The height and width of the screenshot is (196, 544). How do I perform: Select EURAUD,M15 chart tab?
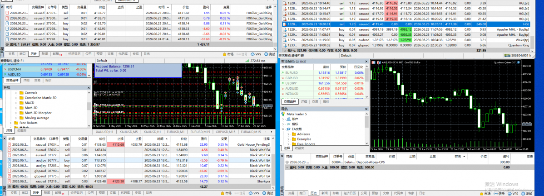pyautogui.click(x=251, y=132)
